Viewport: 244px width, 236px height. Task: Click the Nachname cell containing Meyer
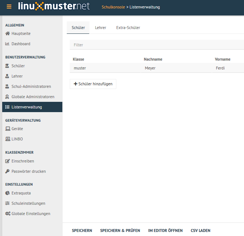coord(176,68)
